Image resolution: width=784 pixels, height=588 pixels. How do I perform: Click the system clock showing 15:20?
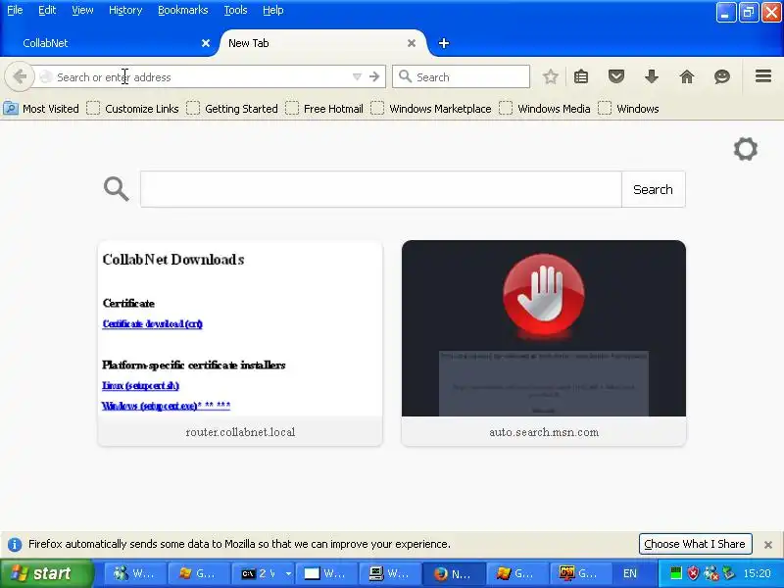(757, 573)
